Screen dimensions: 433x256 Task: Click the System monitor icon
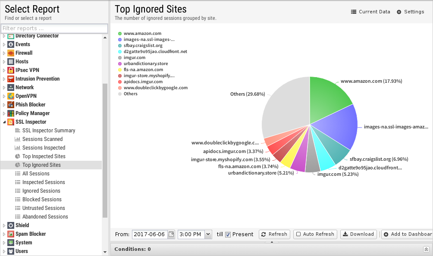11,243
